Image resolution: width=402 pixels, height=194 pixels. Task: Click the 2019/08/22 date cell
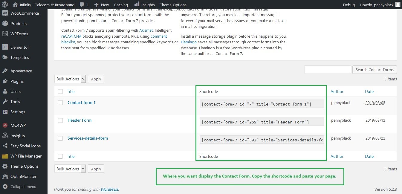tap(375, 138)
